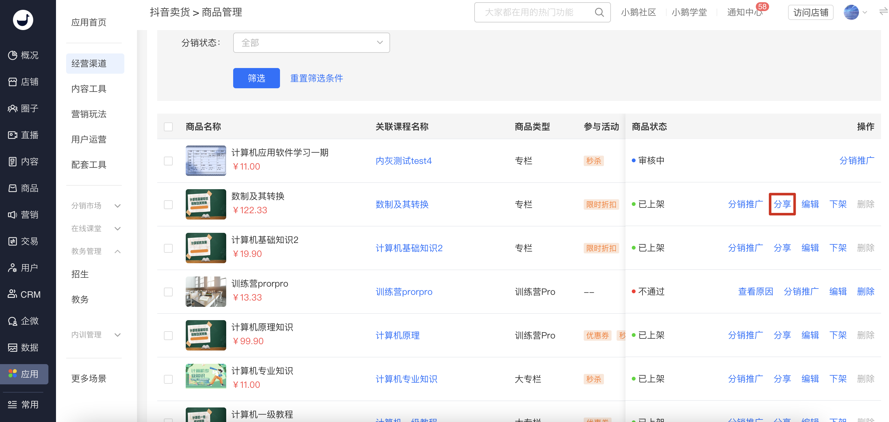The height and width of the screenshot is (422, 889).
Task: Check the 计算机原理知识 row checkbox
Action: click(x=168, y=335)
